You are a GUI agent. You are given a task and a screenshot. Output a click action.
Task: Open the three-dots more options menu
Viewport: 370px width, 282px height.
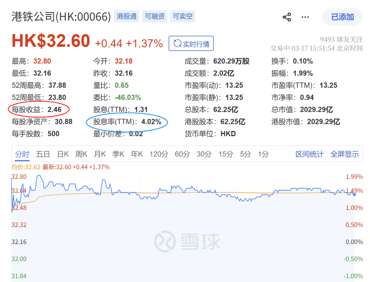[305, 17]
